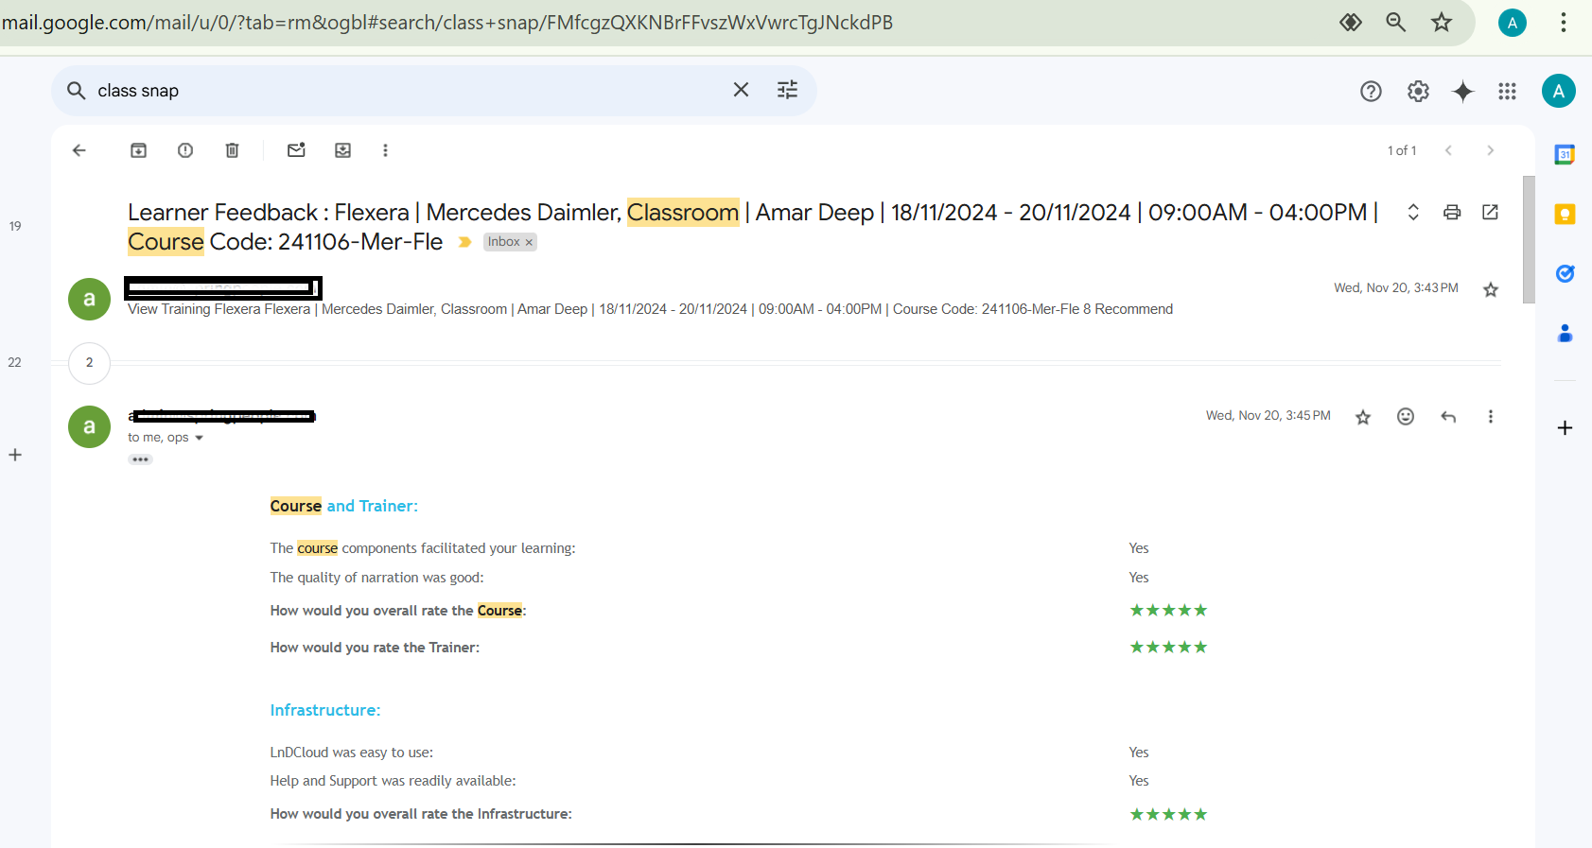Open Gmail Settings gear
The width and height of the screenshot is (1592, 848).
click(1418, 91)
